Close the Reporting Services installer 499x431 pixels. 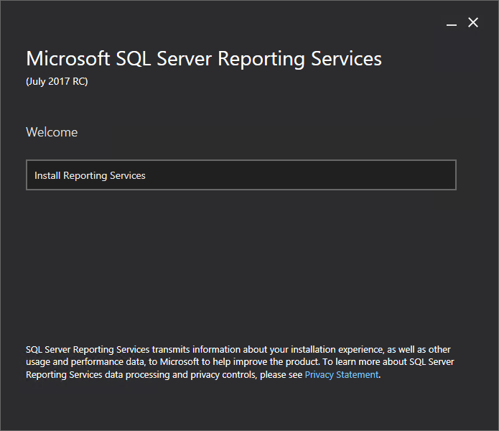[473, 23]
